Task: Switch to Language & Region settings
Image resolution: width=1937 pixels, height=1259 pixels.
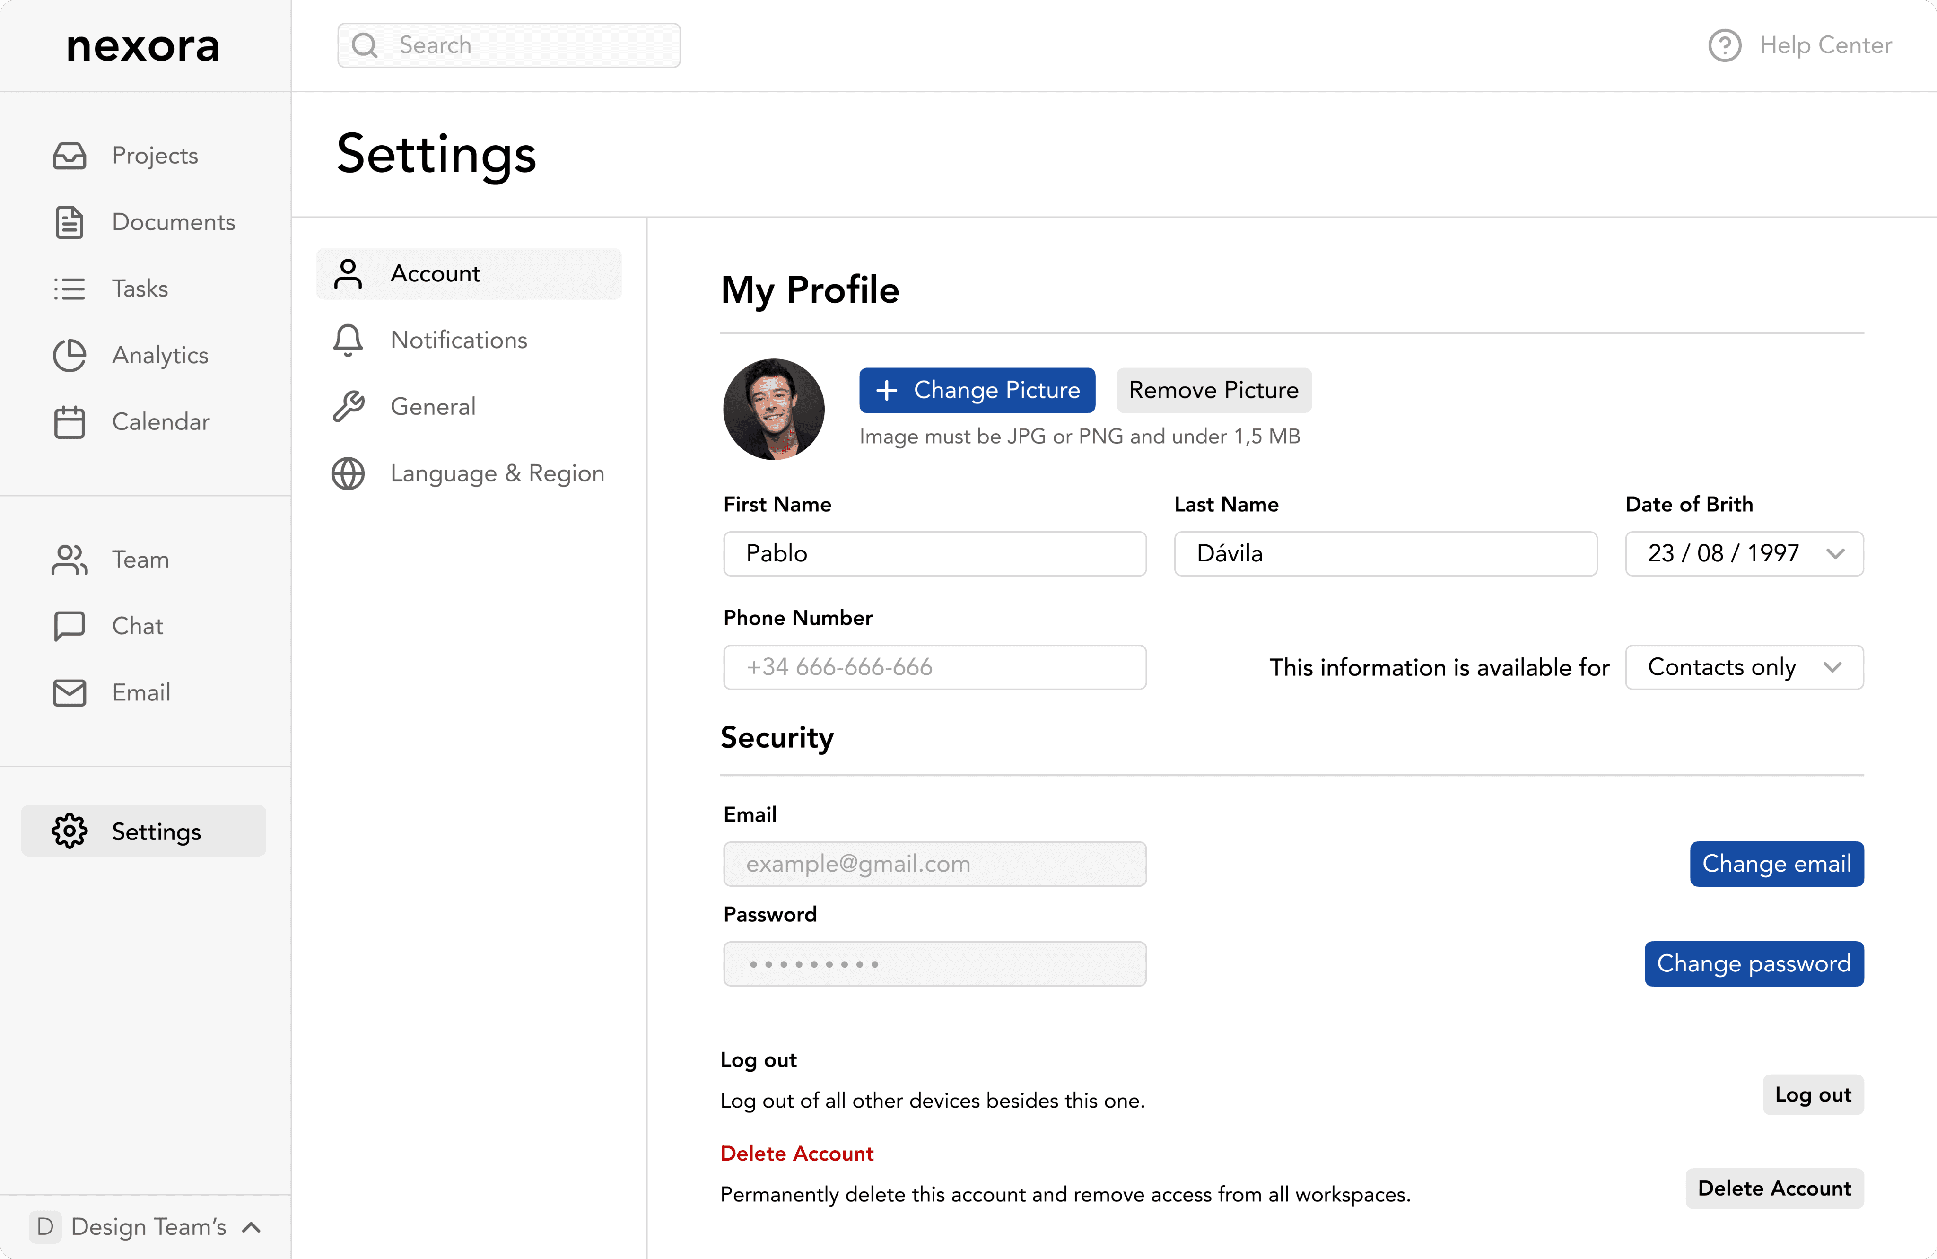Action: pyautogui.click(x=497, y=473)
